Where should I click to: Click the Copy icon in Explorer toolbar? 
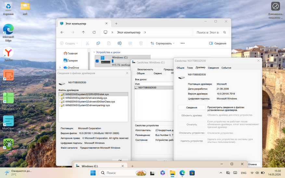[x=98, y=43]
